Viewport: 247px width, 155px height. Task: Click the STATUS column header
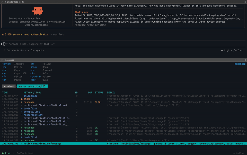[x=99, y=93]
